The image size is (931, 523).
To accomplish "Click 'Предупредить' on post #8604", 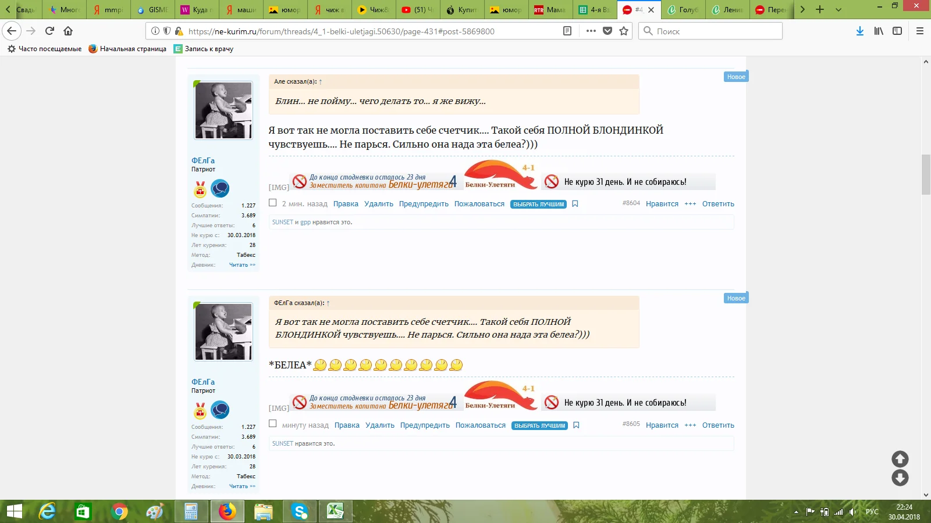I will click(x=424, y=204).
